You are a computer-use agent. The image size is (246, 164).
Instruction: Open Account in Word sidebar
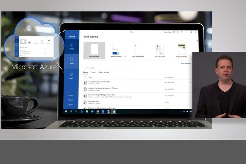pos(71,95)
